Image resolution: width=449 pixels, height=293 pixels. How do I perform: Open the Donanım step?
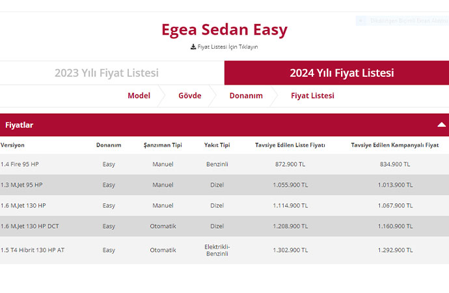click(x=246, y=96)
